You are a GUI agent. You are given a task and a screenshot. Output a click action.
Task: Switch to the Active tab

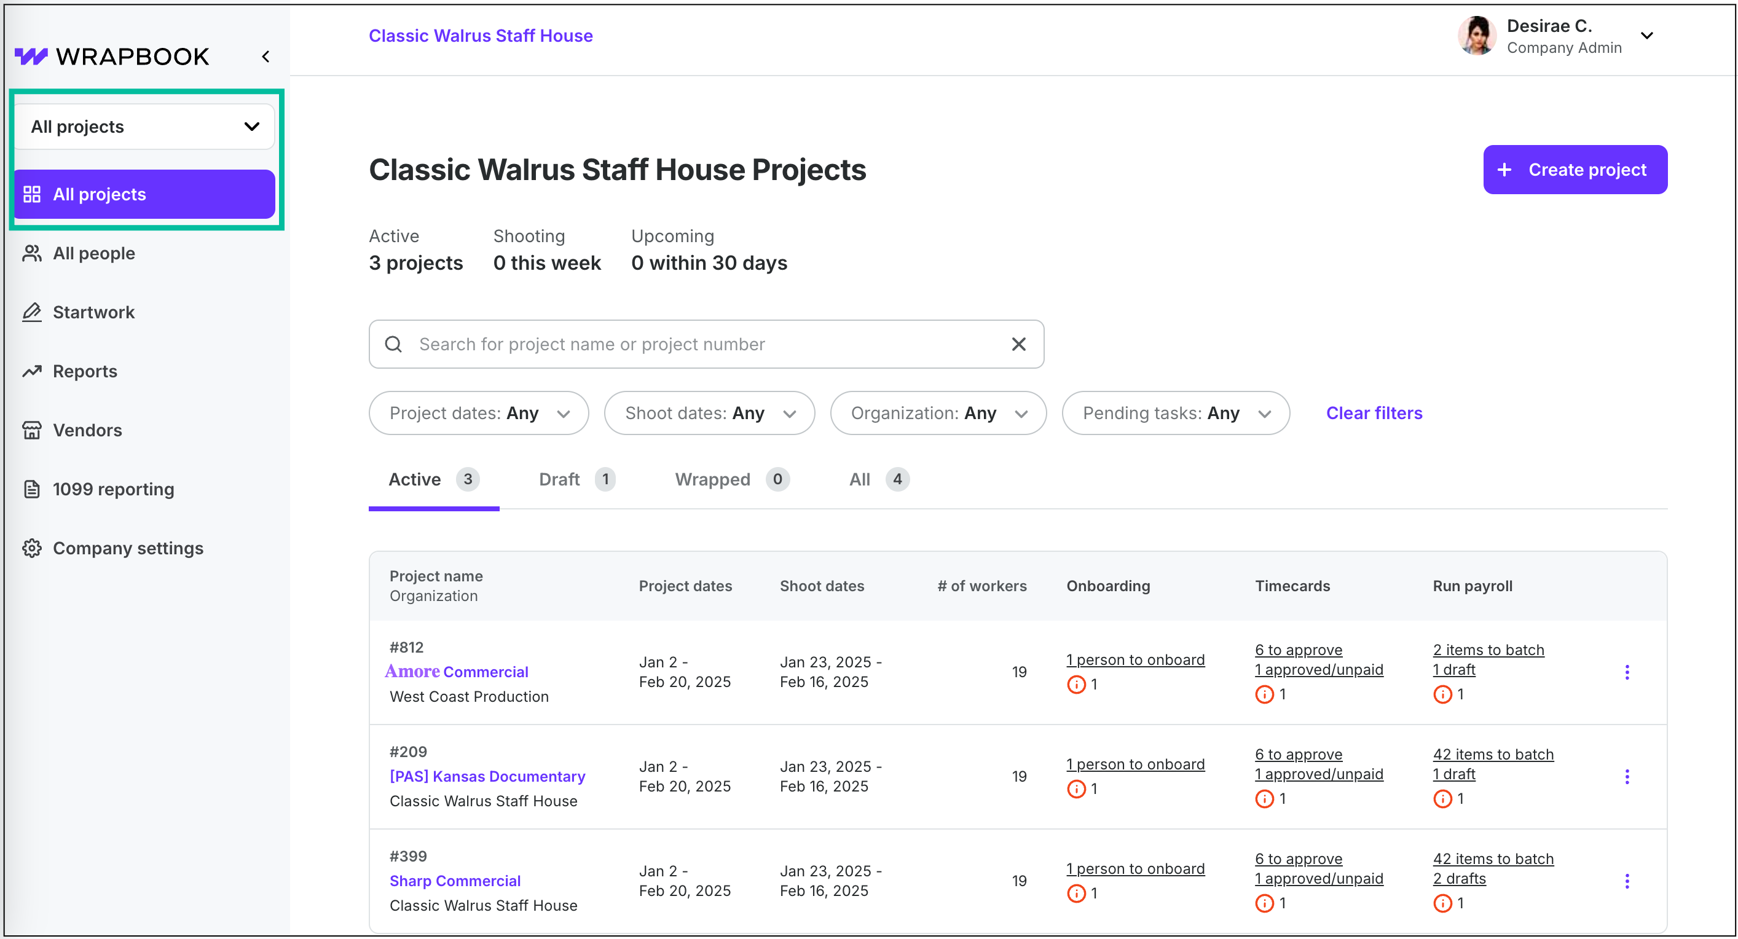[x=434, y=479]
